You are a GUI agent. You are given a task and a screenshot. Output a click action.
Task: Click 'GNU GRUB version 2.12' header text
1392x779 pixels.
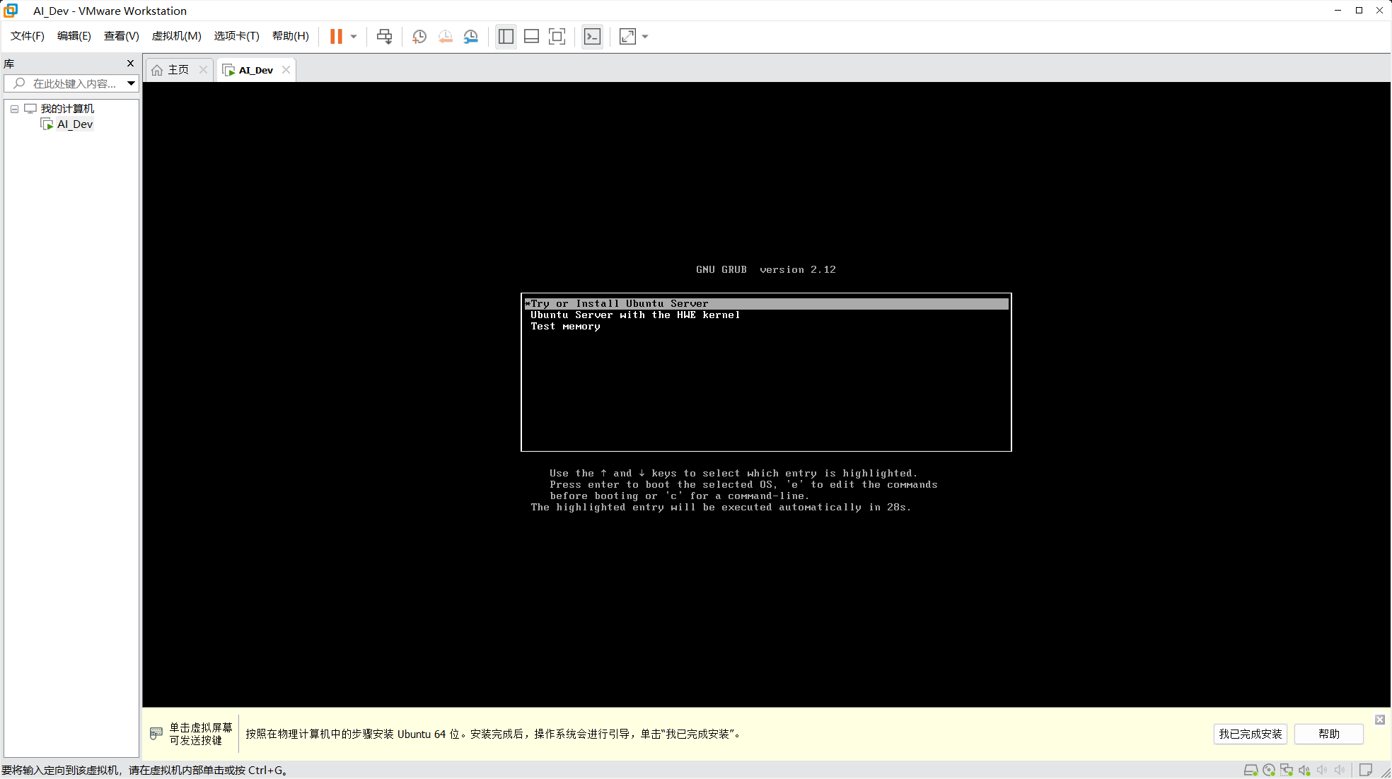pyautogui.click(x=766, y=269)
